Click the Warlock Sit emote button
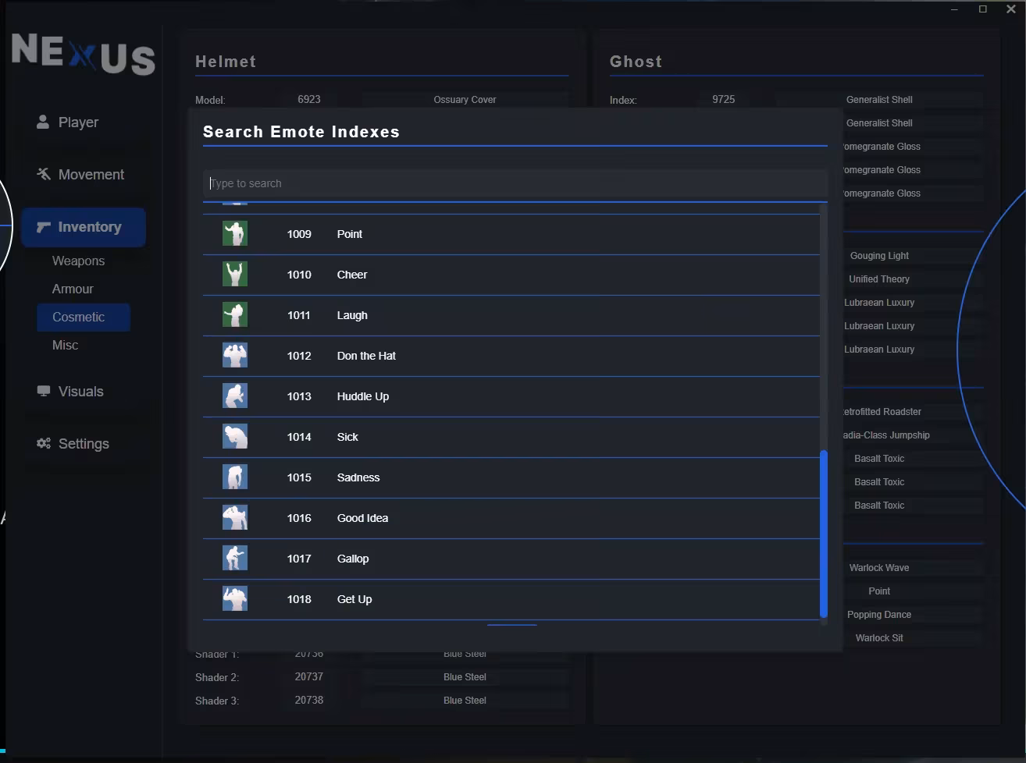The width and height of the screenshot is (1026, 763). (x=879, y=638)
